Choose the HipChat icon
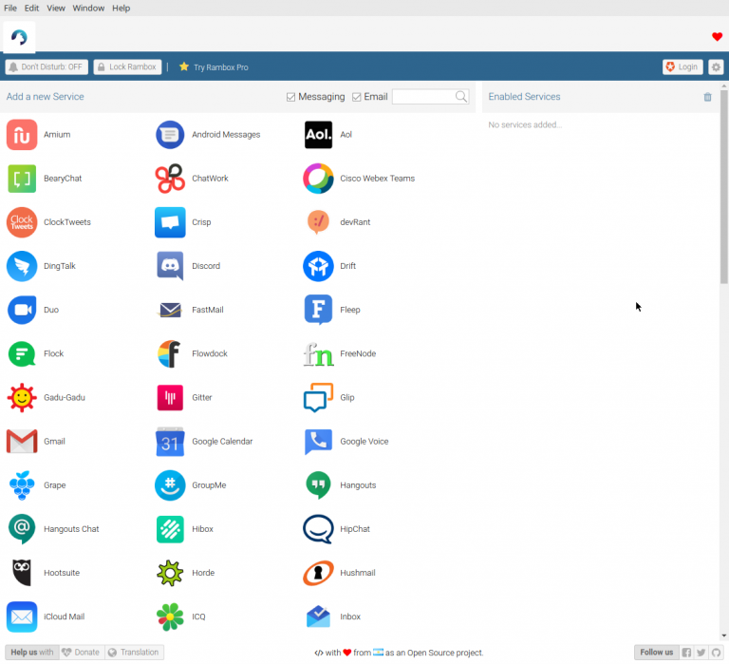The image size is (729, 664). click(x=319, y=529)
